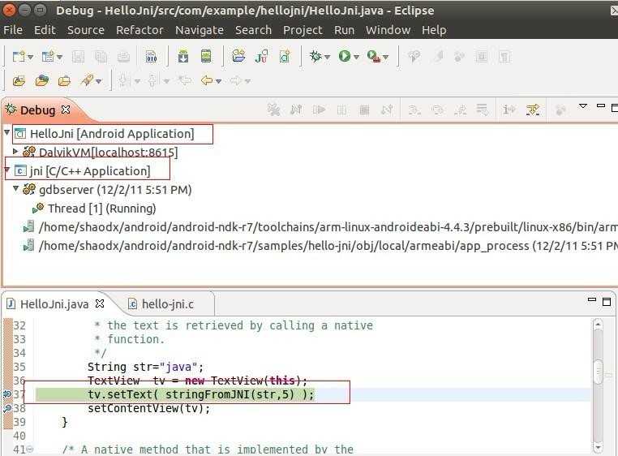This screenshot has height=456, width=618.
Task: Toggle the breakpoint marker on line 38
Action: (x=7, y=408)
